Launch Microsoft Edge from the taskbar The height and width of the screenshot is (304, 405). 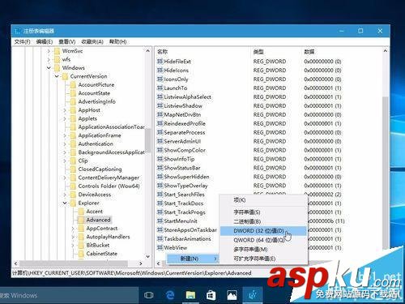click(170, 295)
